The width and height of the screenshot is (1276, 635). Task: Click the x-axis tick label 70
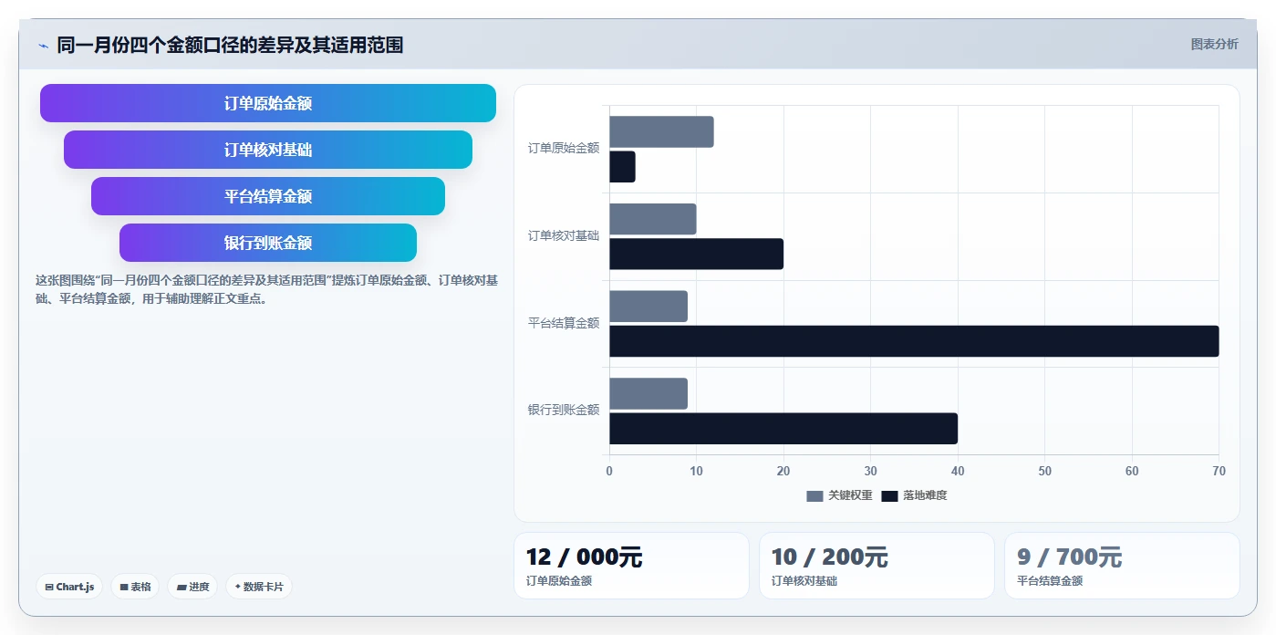coord(1219,471)
